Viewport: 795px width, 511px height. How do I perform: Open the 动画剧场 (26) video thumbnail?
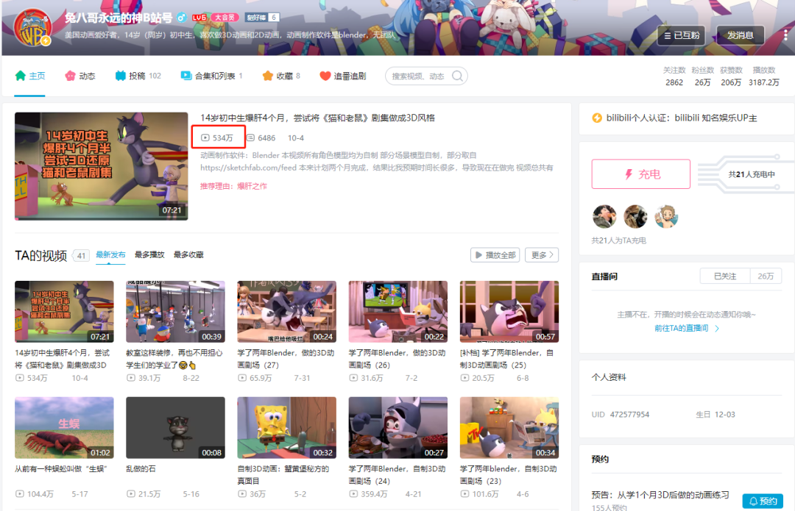[398, 312]
